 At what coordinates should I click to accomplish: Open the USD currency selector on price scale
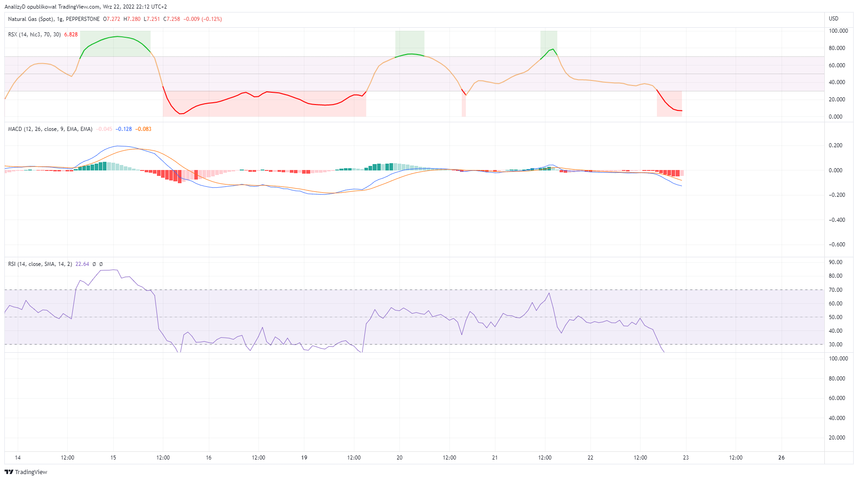(x=833, y=19)
